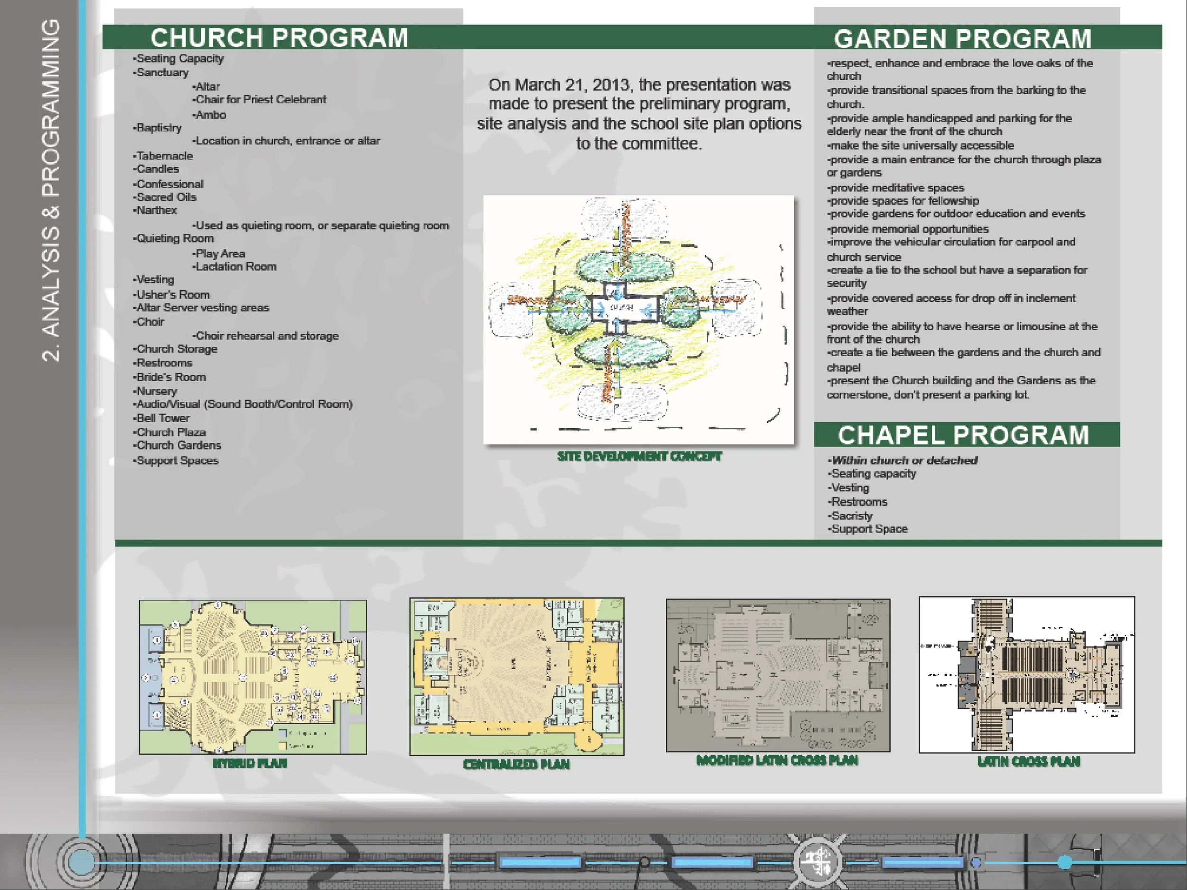Click the white church plan emblem icon

click(x=818, y=862)
